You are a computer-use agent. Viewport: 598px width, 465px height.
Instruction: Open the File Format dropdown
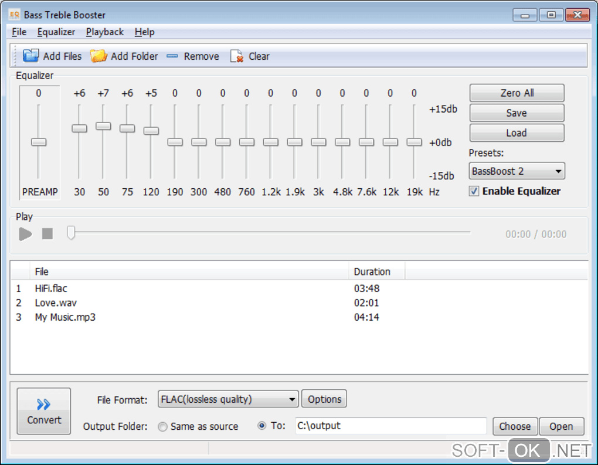tap(228, 399)
